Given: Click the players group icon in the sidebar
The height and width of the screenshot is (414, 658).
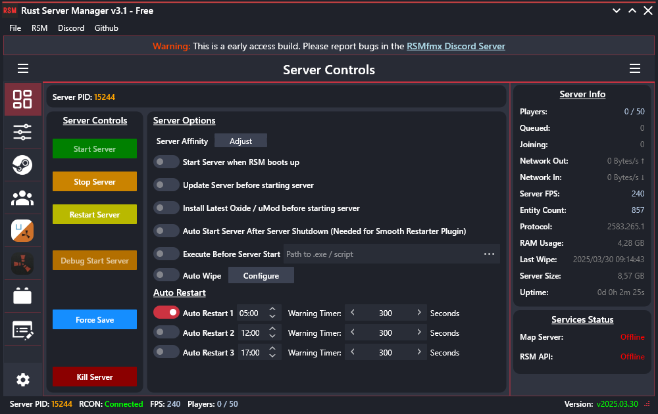Looking at the screenshot, I should point(22,198).
